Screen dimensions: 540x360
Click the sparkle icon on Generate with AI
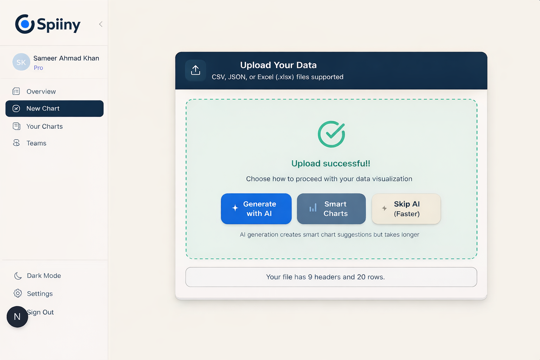(236, 208)
